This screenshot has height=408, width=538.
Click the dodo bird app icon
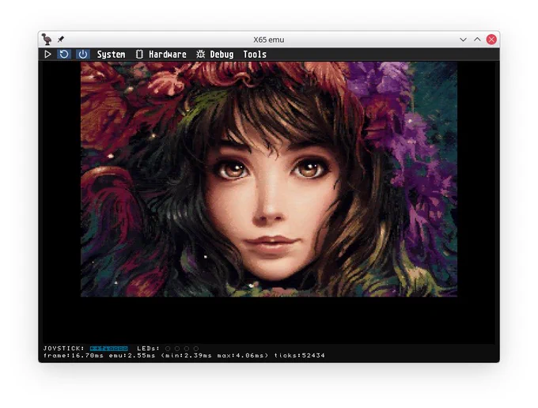pyautogui.click(x=47, y=40)
